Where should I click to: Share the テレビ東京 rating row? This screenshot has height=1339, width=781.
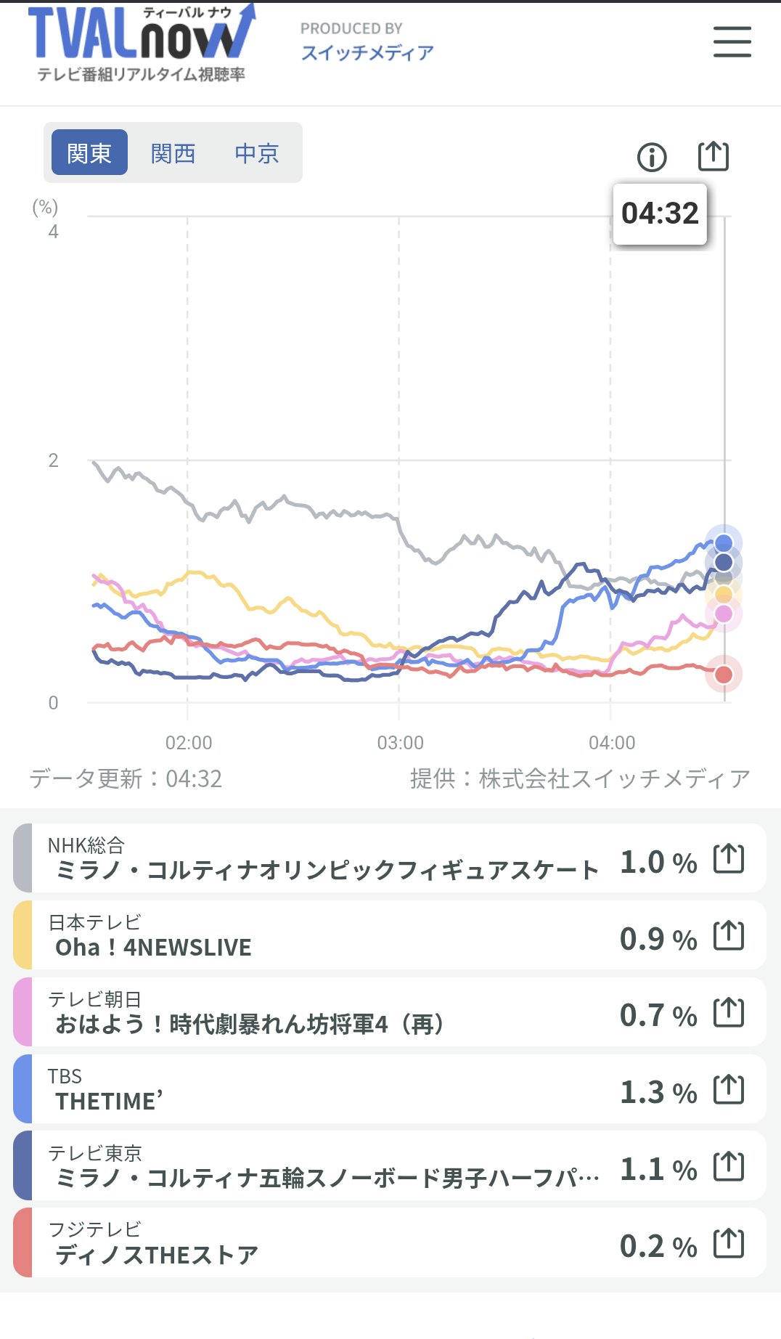pos(729,1166)
